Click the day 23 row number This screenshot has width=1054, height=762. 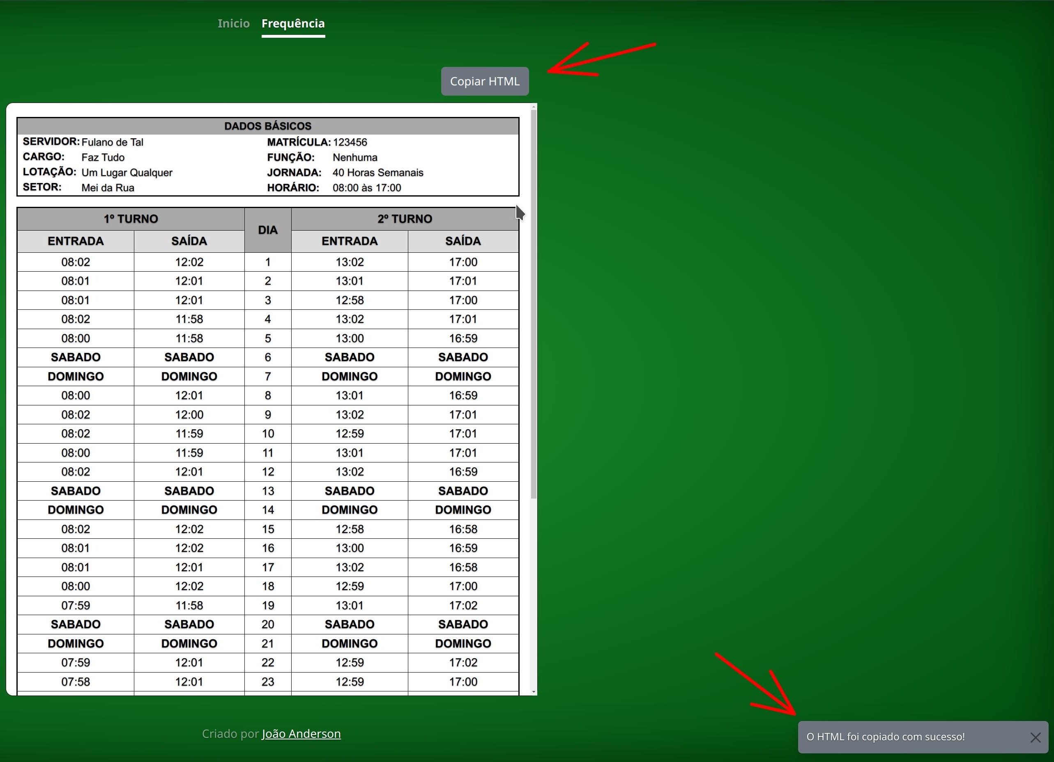coord(268,682)
